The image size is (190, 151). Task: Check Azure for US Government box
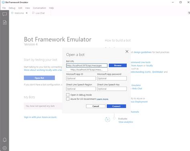[68, 99]
